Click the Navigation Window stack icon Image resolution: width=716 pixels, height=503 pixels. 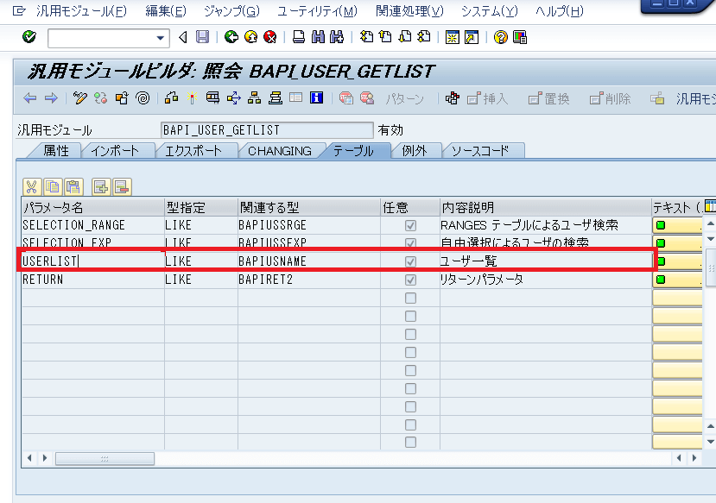pyautogui.click(x=276, y=98)
